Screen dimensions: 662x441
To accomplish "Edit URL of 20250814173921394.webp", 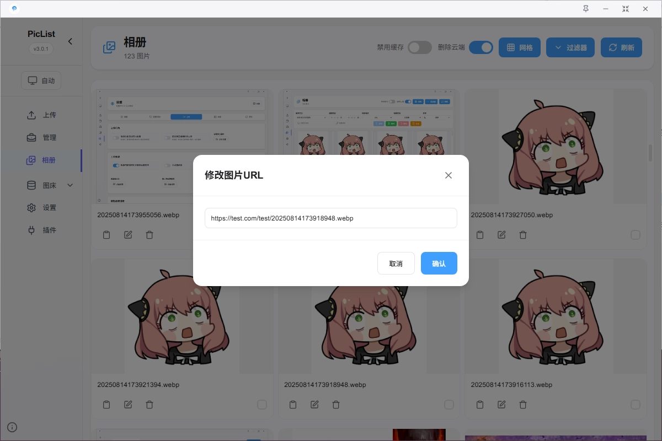I will point(128,405).
